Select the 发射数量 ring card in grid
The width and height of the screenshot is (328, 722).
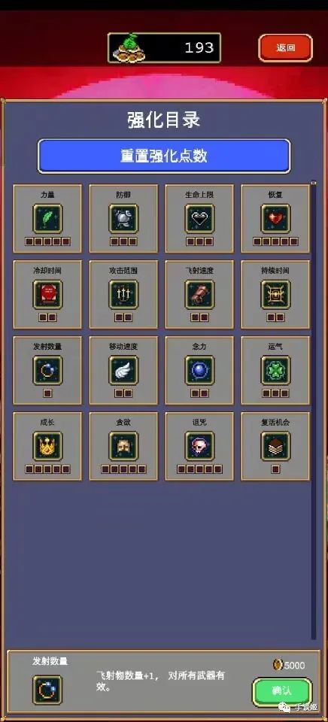tap(47, 371)
